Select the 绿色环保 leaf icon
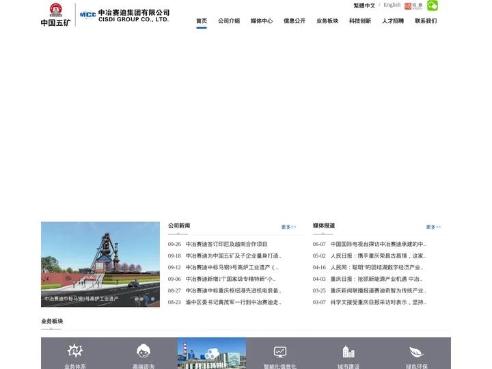 pos(417,352)
